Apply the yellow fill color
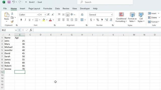This screenshot has width=161, height=90. tap(44, 20)
